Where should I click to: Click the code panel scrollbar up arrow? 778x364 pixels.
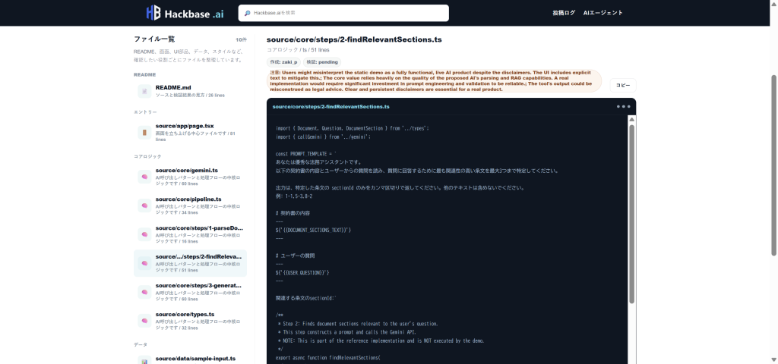(x=631, y=119)
